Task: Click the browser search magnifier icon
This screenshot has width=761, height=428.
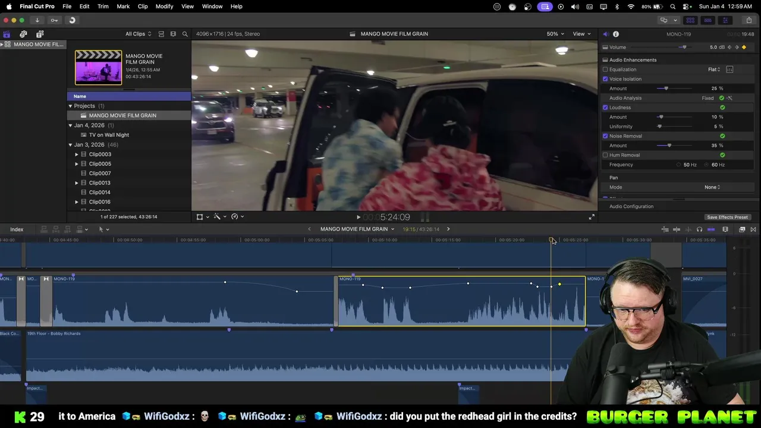Action: [185, 34]
